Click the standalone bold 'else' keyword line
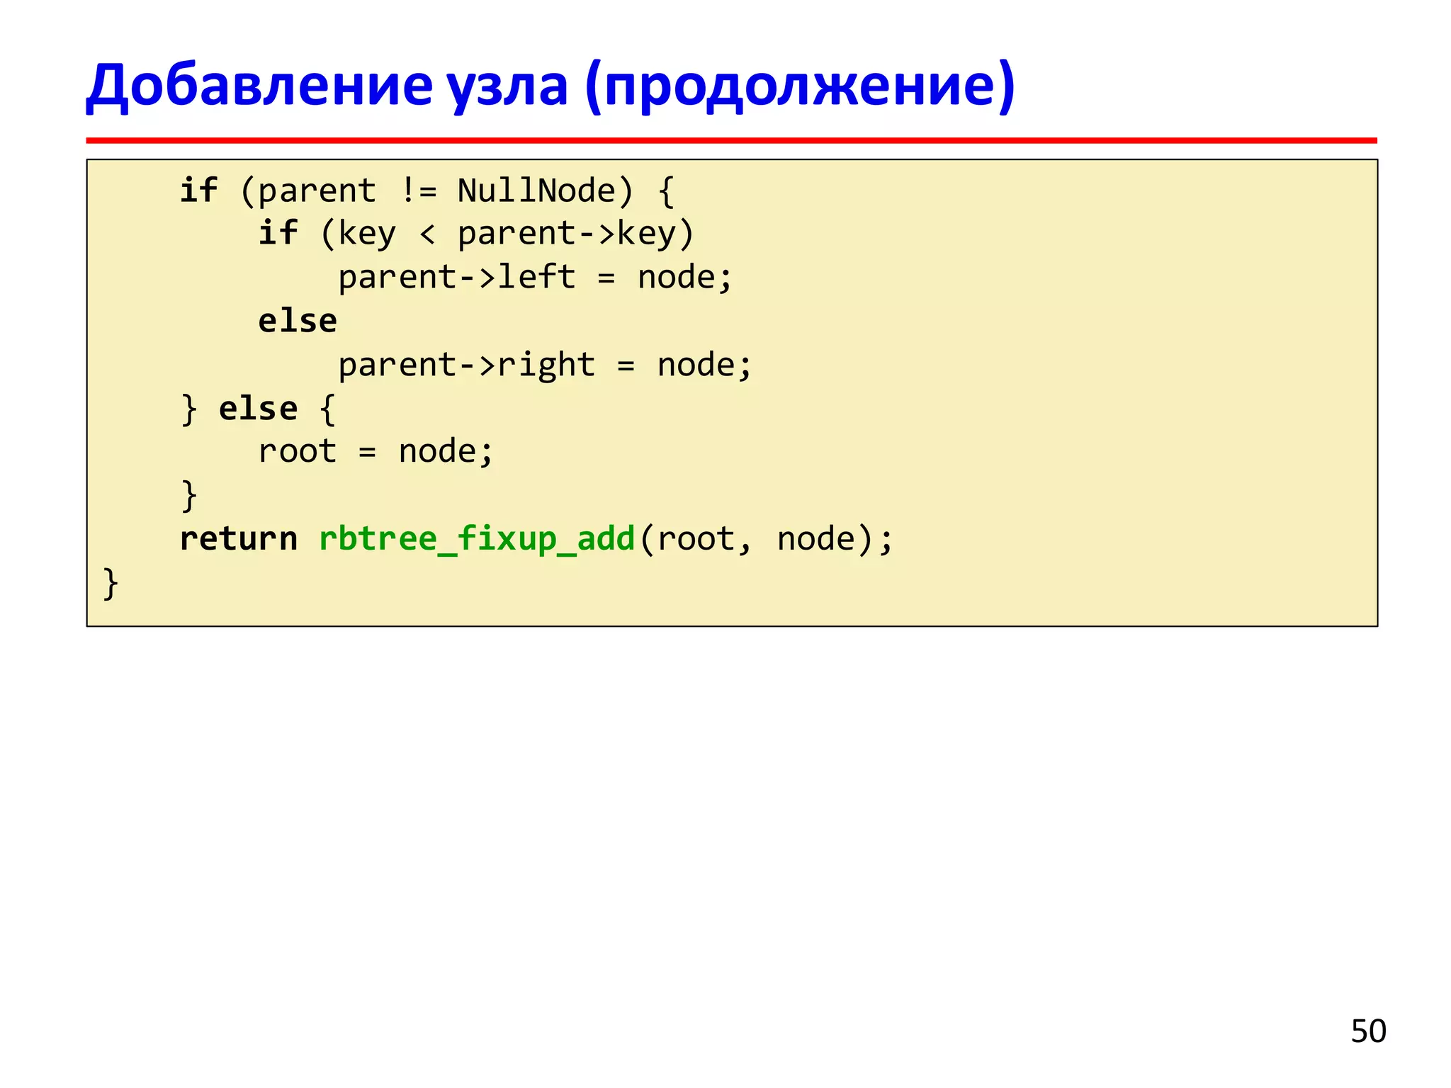The height and width of the screenshot is (1088, 1451). (298, 321)
